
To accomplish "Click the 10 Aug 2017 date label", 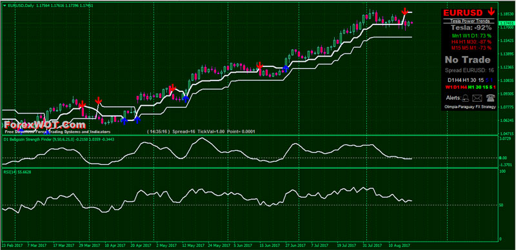I will [399, 245].
